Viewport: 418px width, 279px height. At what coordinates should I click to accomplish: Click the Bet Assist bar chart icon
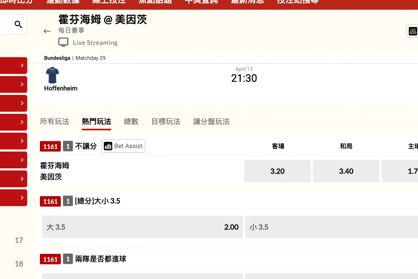108,146
